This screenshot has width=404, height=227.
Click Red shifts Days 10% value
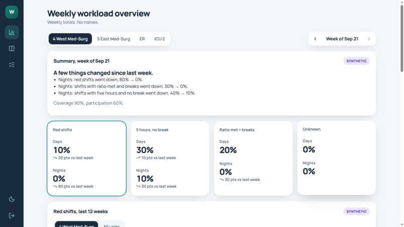coord(62,150)
